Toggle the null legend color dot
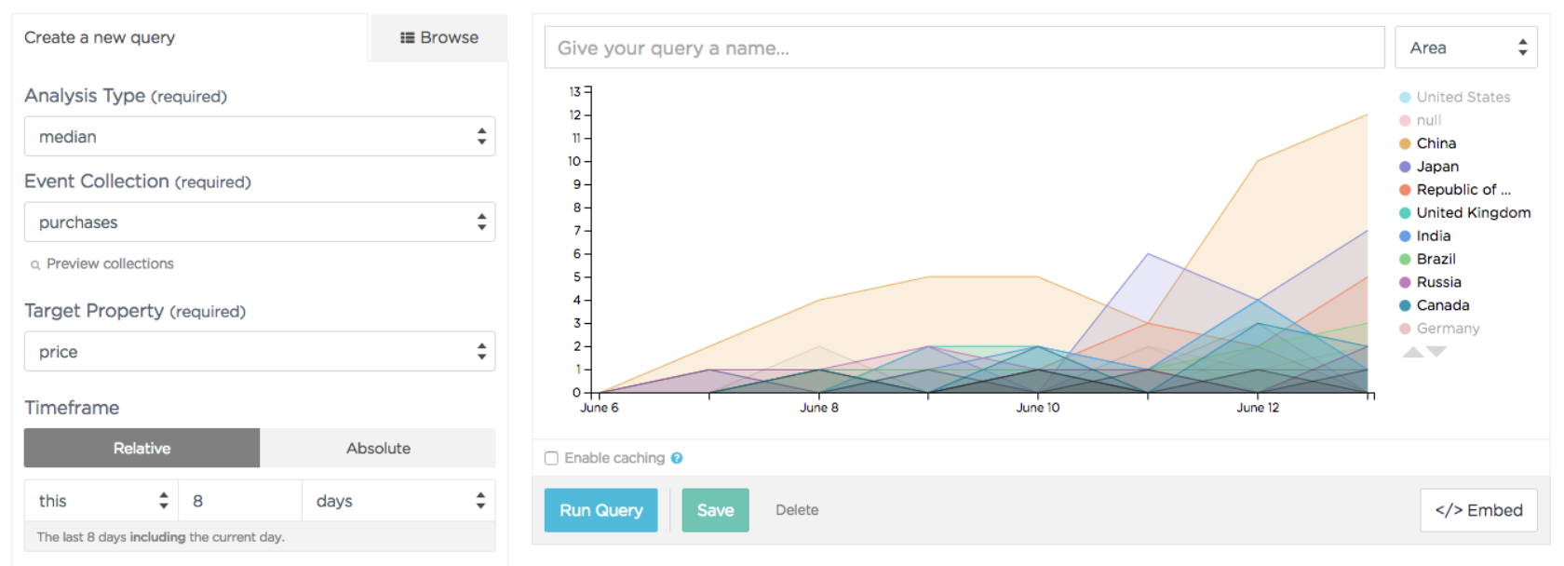 point(1405,121)
